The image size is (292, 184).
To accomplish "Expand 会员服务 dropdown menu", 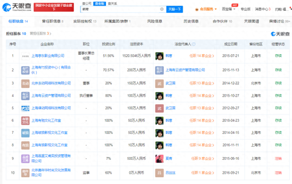I will (x=206, y=9).
